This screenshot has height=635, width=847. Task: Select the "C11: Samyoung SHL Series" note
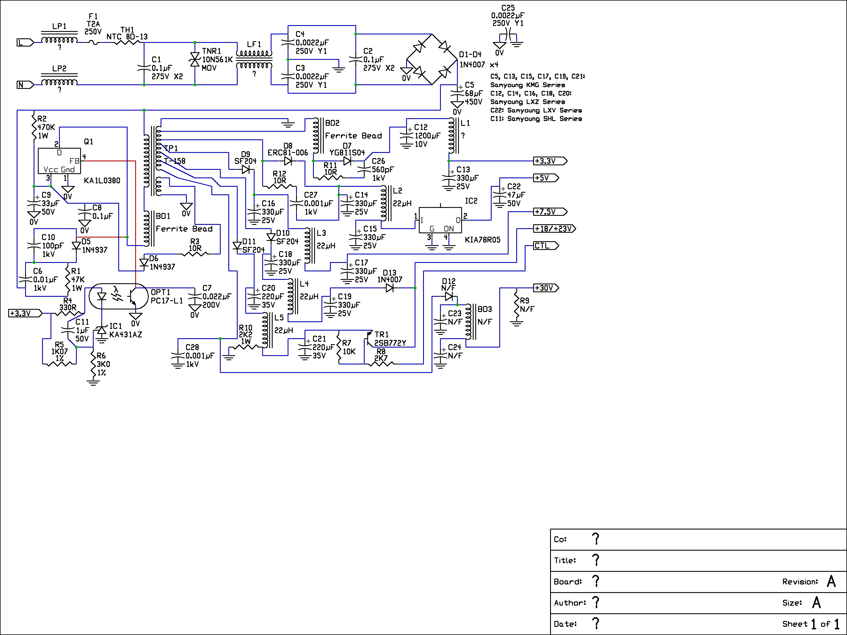[536, 119]
